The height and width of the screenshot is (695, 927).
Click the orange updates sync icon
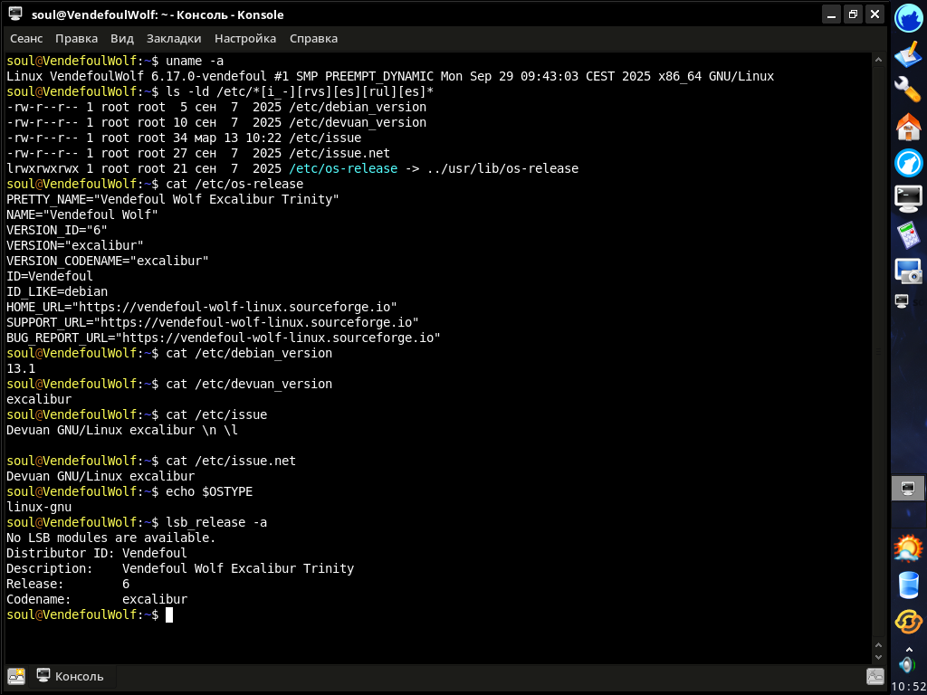908,622
